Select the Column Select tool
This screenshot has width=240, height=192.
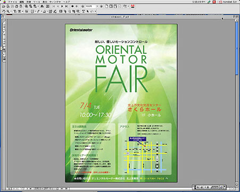pyautogui.click(x=19, y=11)
